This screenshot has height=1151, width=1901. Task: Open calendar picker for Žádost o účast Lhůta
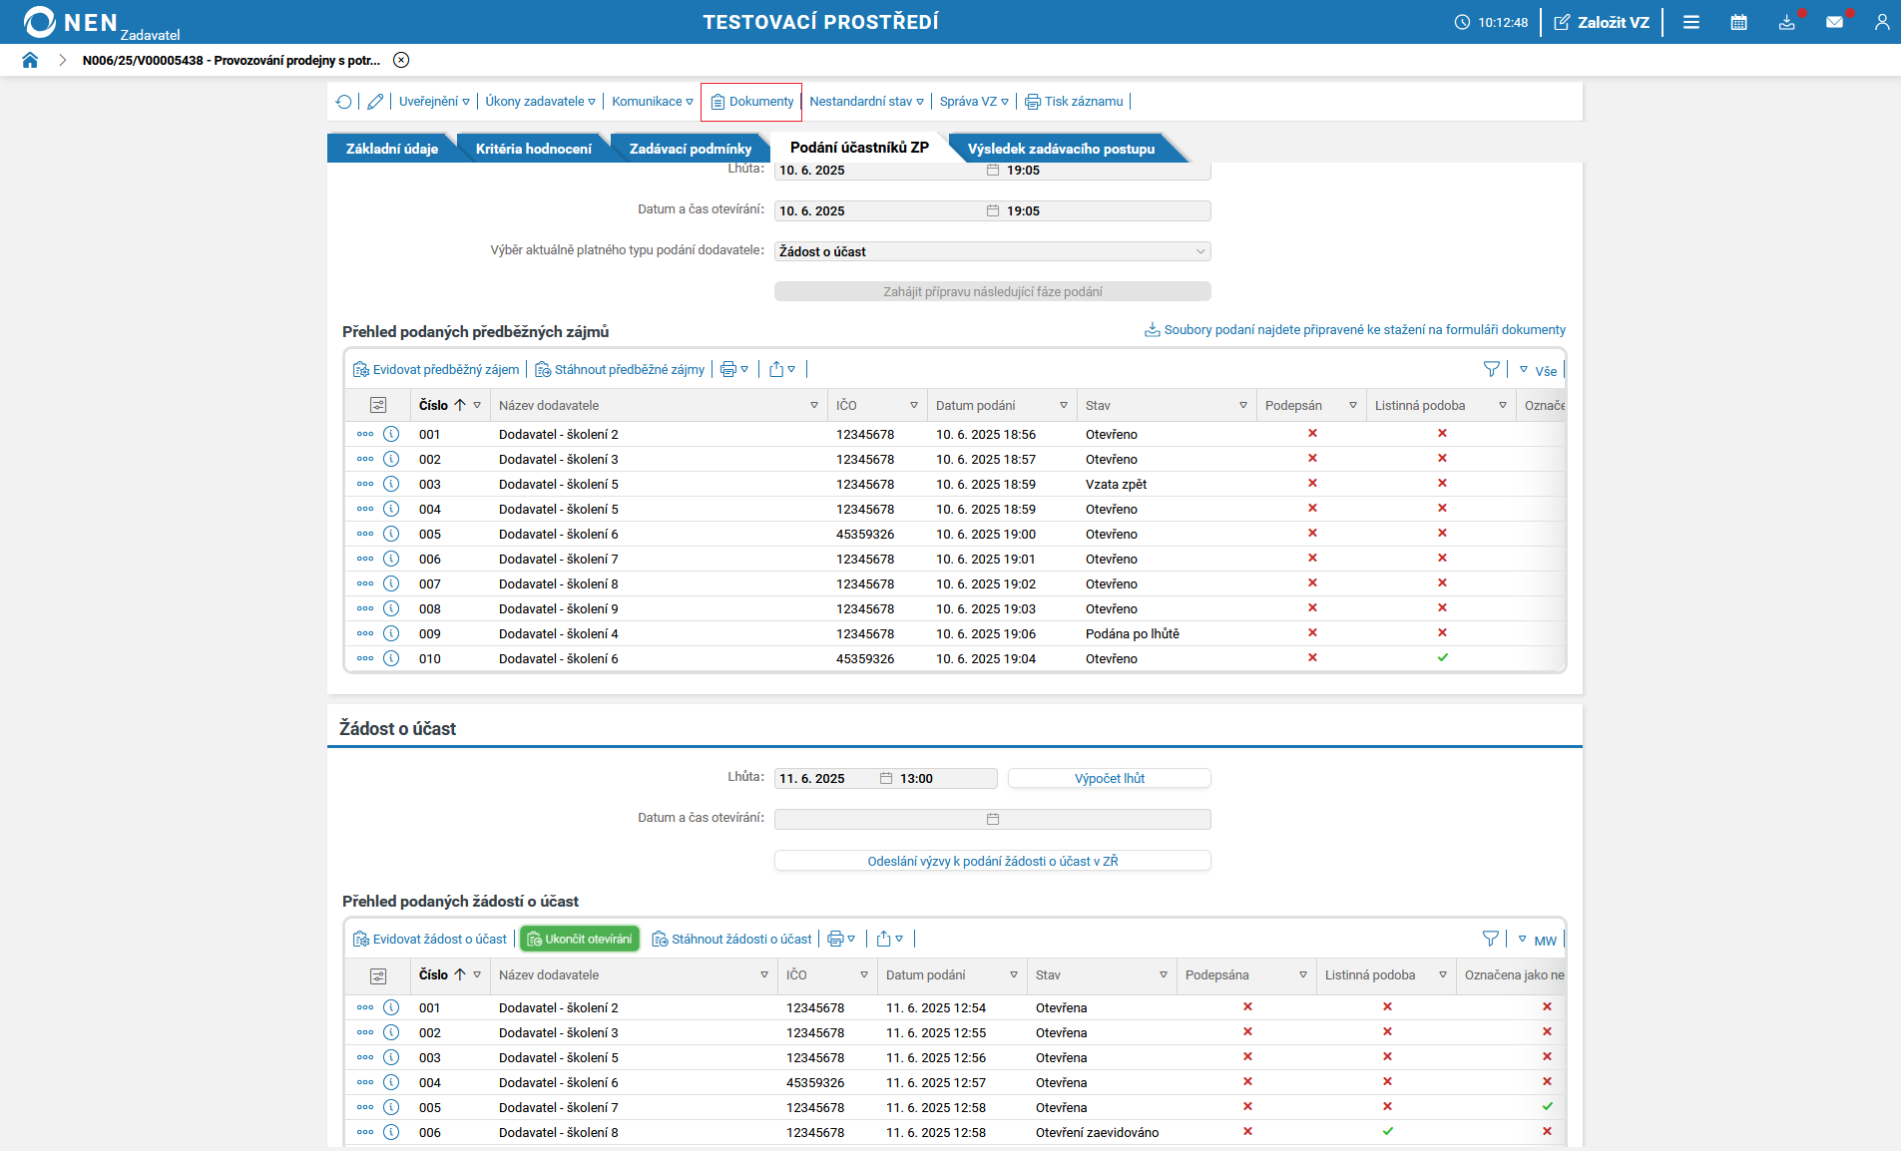pyautogui.click(x=886, y=779)
